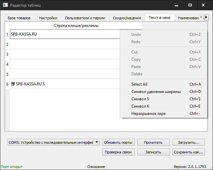
Task: Select row header number 1
Action: 7,34
